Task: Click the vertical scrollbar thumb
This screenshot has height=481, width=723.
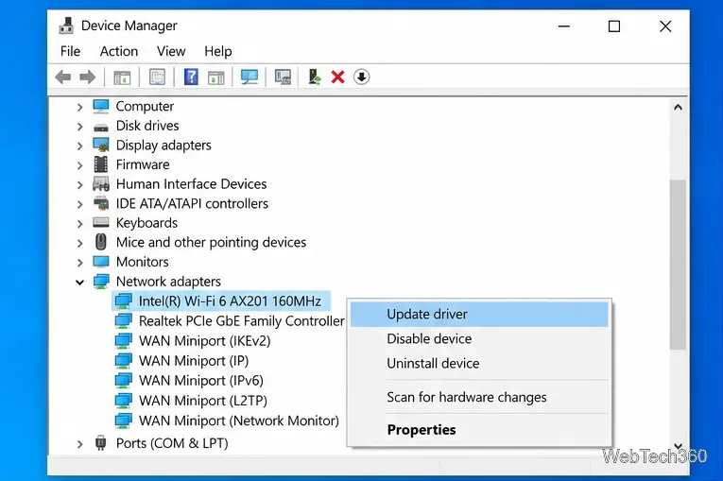Action: (678, 265)
